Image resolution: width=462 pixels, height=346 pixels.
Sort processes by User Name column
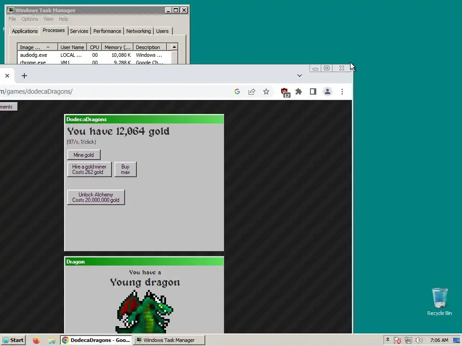point(72,47)
